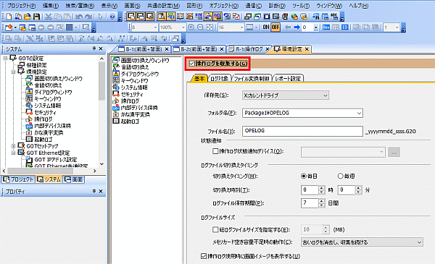
Task: Select 起動ロゴ in the system tree
Action: 43,139
